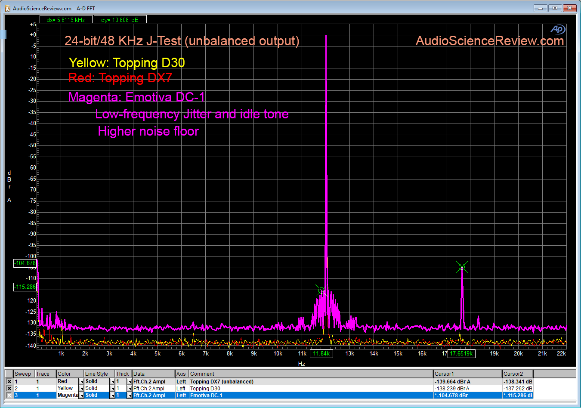581x408 pixels.
Task: Click the -115.286 cursor level box
Action: tap(25, 287)
